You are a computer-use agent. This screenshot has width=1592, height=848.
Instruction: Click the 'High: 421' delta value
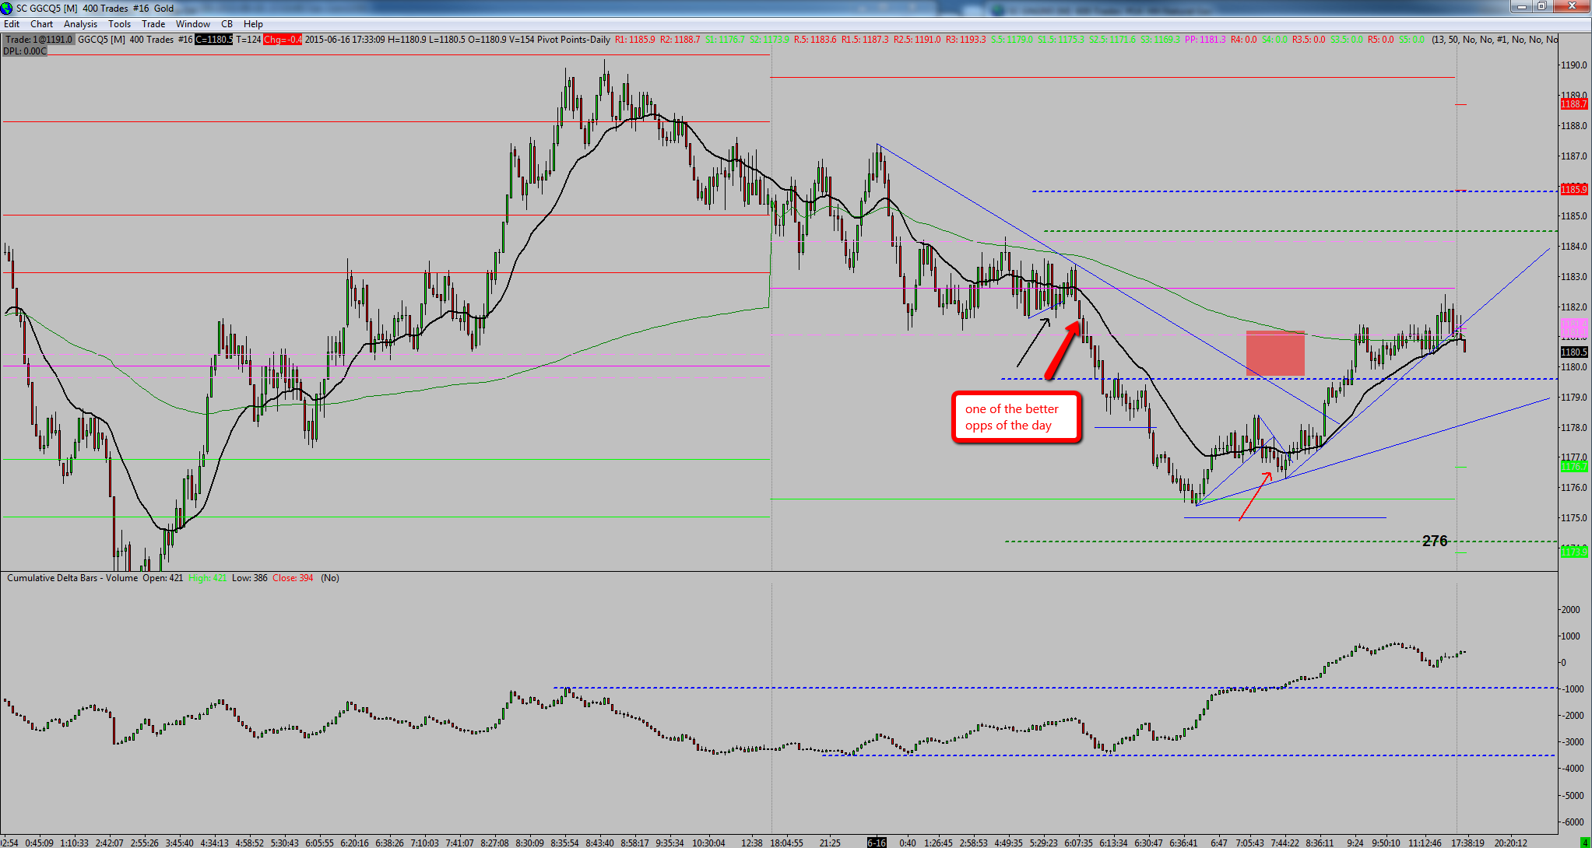pyautogui.click(x=207, y=578)
